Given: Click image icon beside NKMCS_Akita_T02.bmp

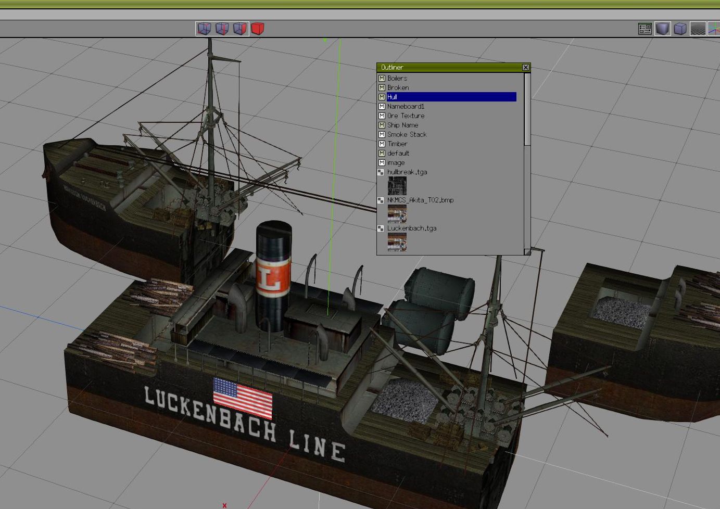Looking at the screenshot, I should [381, 200].
